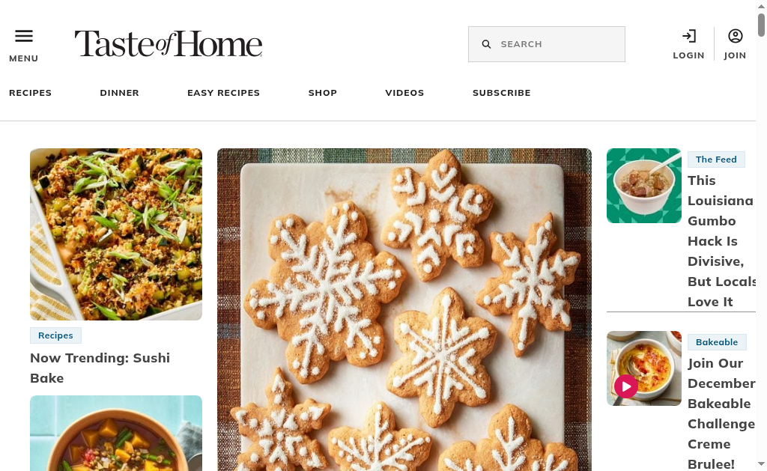Viewport: 767px width, 471px height.
Task: Open the DINNER navigation item
Action: [x=119, y=93]
